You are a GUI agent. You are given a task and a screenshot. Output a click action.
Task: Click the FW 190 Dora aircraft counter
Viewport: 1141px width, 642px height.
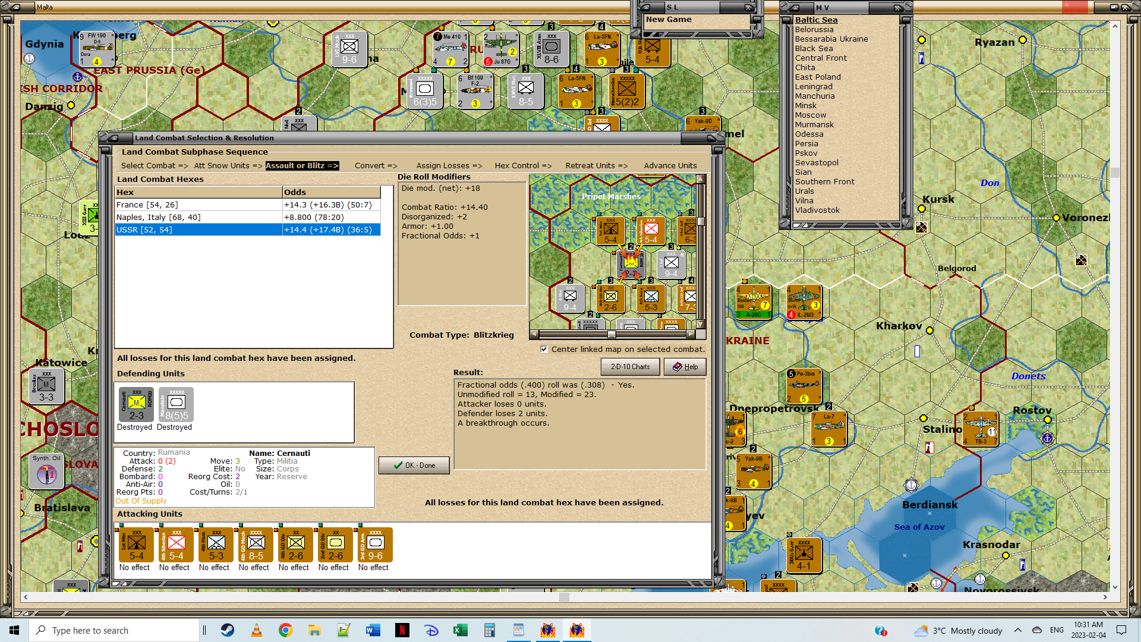point(97,49)
